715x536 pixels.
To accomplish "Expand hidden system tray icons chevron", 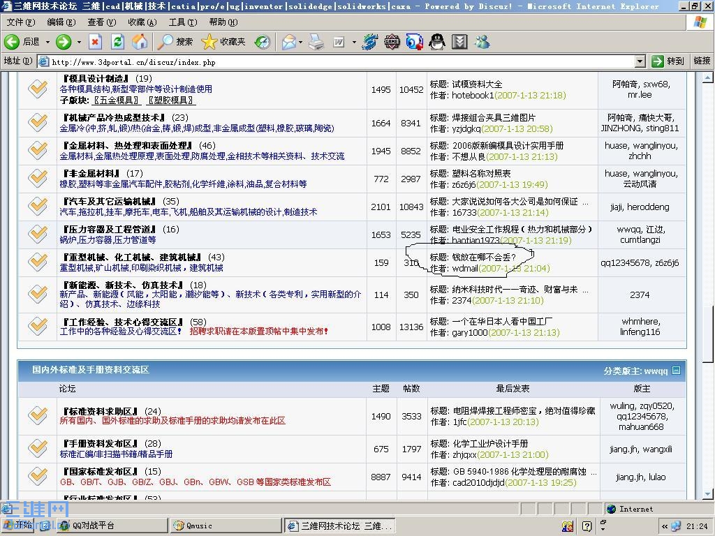I will pyautogui.click(x=665, y=526).
